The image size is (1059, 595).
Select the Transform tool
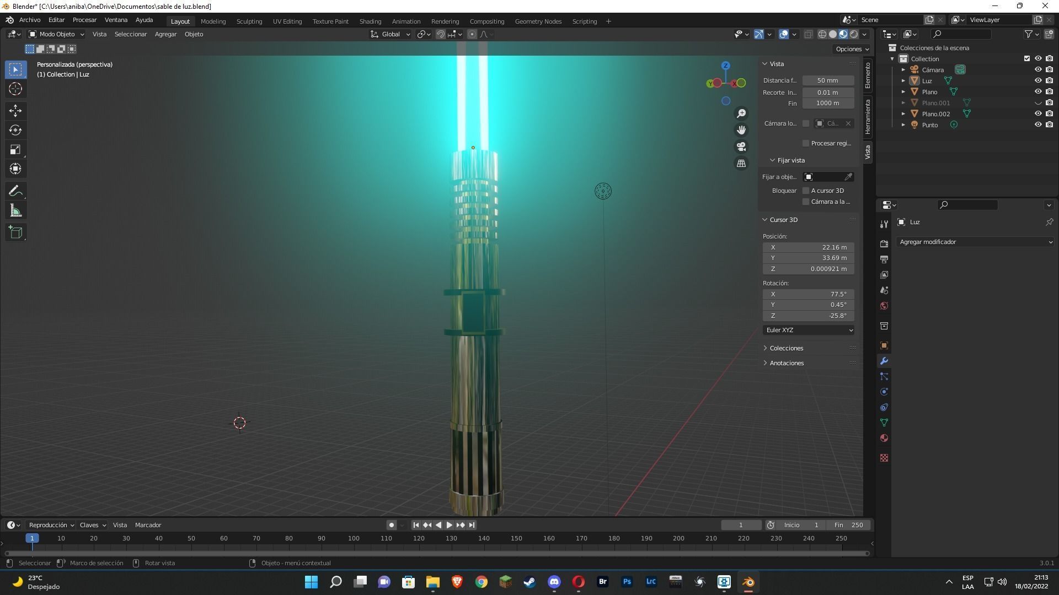[15, 169]
